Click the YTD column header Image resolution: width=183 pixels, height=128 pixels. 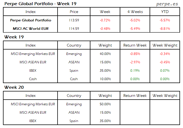165,12
